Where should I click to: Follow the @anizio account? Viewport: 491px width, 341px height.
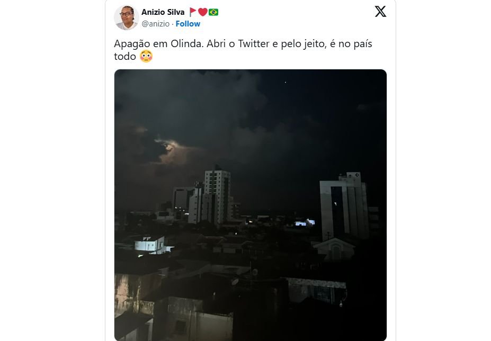(x=188, y=24)
